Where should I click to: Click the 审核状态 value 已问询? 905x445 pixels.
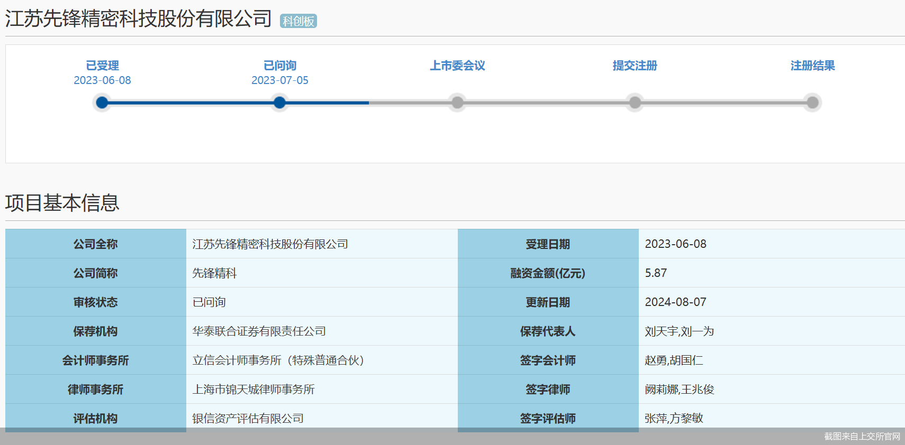pos(209,302)
